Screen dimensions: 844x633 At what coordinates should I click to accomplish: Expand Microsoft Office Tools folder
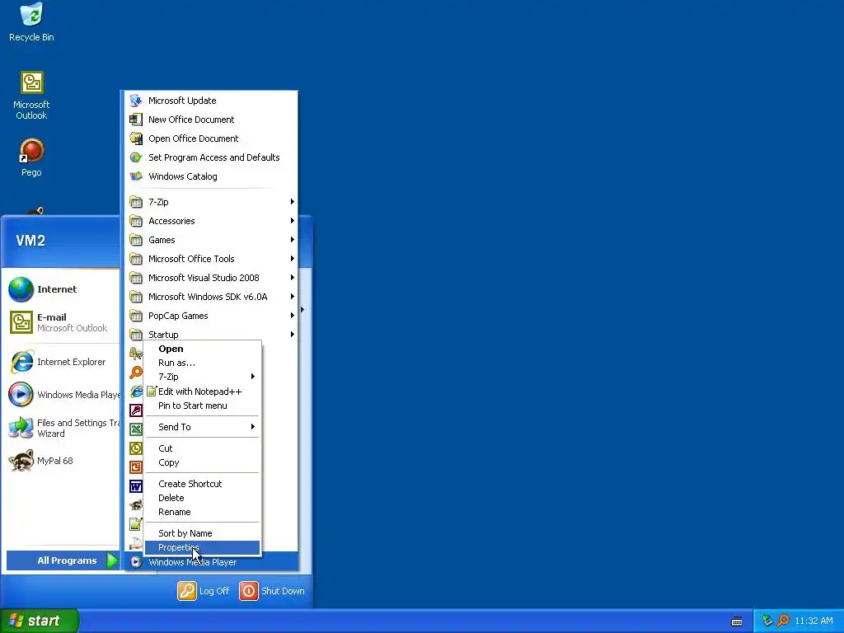pyautogui.click(x=210, y=258)
